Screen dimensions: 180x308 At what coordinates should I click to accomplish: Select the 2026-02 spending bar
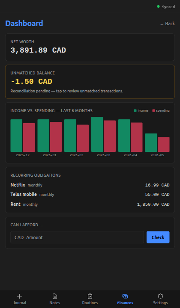pos(83,138)
